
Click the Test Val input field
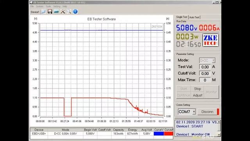[205, 67]
